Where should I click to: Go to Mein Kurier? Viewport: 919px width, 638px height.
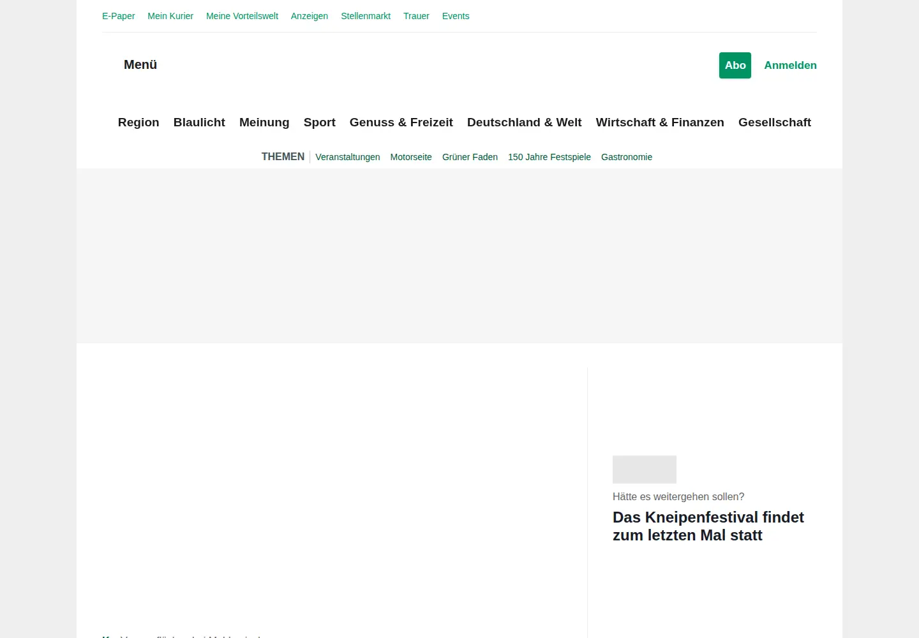[x=170, y=16]
